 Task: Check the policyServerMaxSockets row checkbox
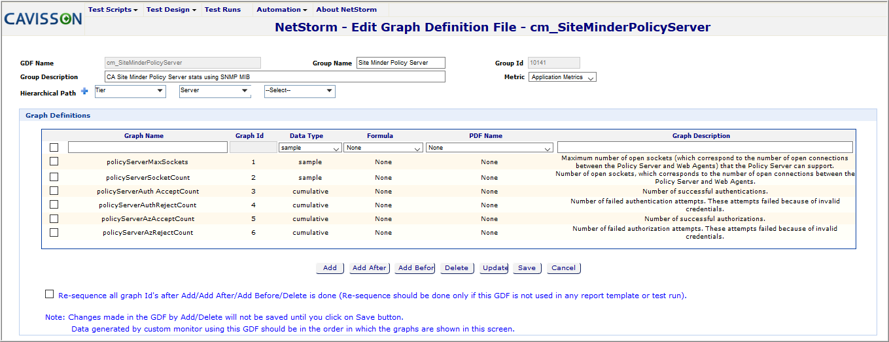pos(54,161)
